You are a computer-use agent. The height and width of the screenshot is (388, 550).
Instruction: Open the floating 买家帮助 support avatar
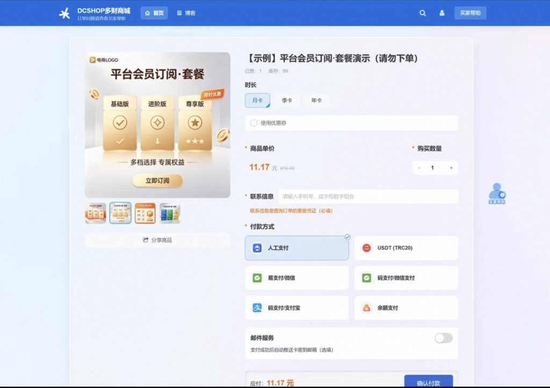497,193
